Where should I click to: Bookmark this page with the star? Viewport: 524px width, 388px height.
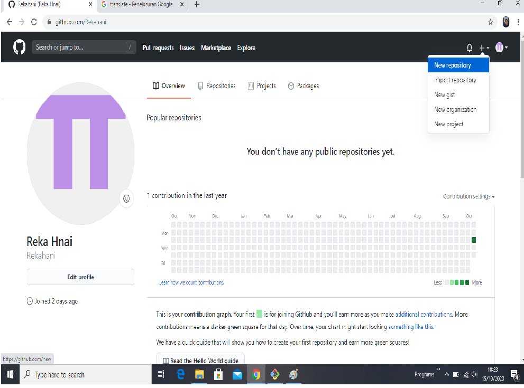pos(490,22)
